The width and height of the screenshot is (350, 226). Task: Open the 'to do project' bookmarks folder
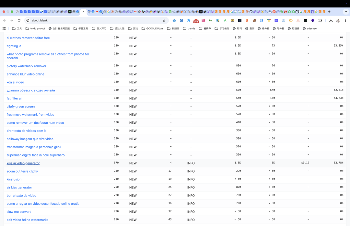click(x=35, y=28)
